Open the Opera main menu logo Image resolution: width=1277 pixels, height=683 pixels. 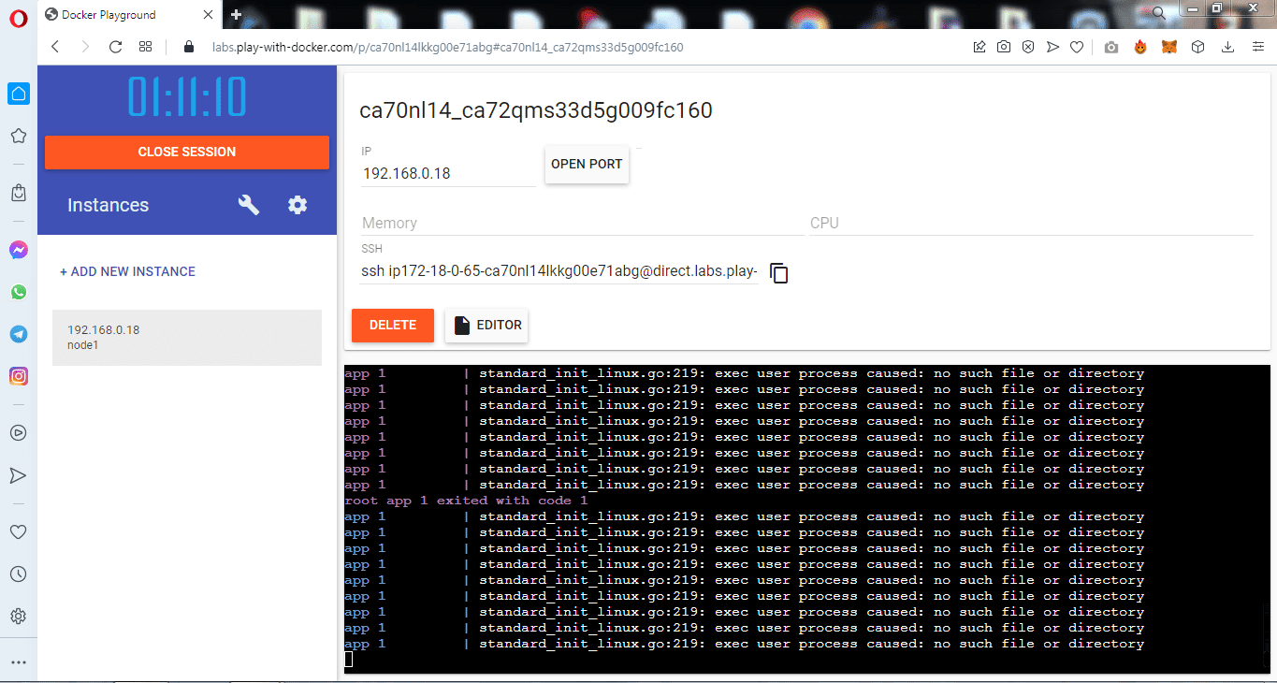click(18, 16)
